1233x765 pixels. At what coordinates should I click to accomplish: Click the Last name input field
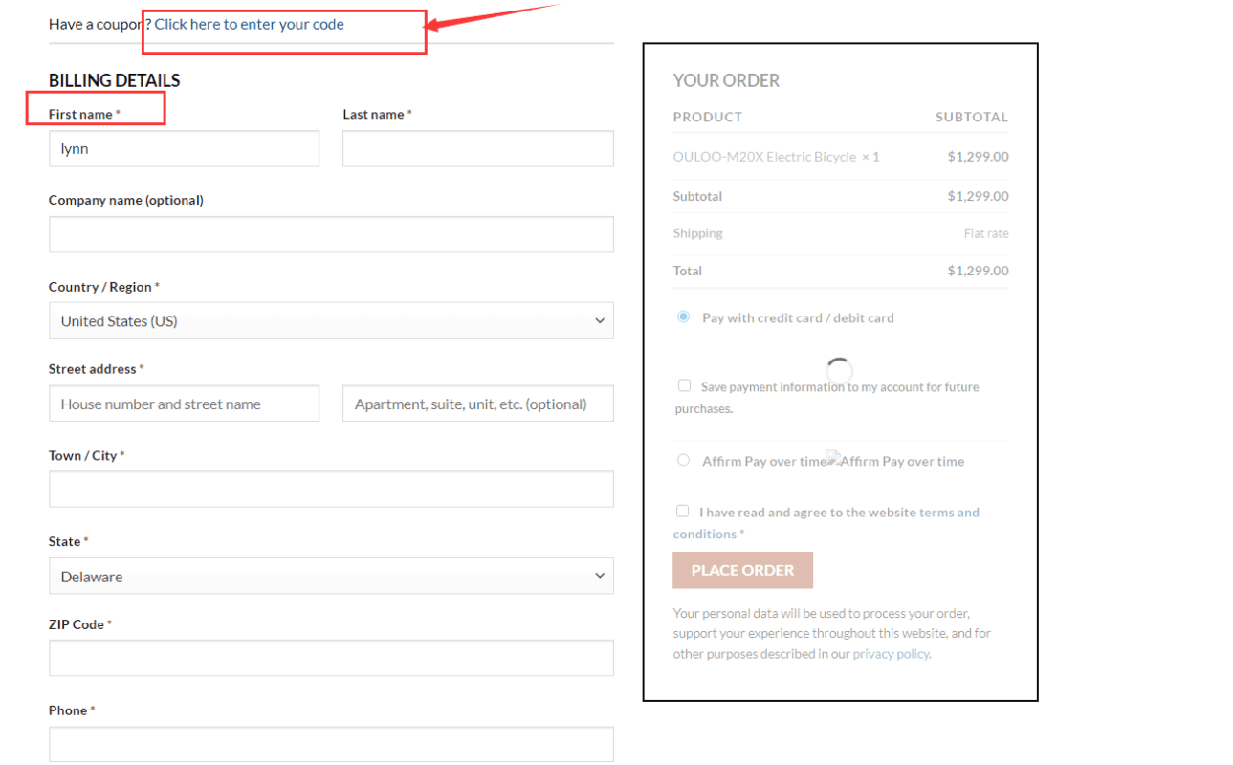click(477, 149)
